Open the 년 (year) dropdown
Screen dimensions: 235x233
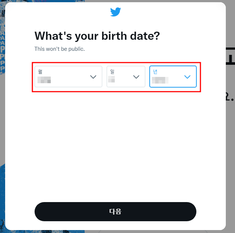(x=173, y=77)
